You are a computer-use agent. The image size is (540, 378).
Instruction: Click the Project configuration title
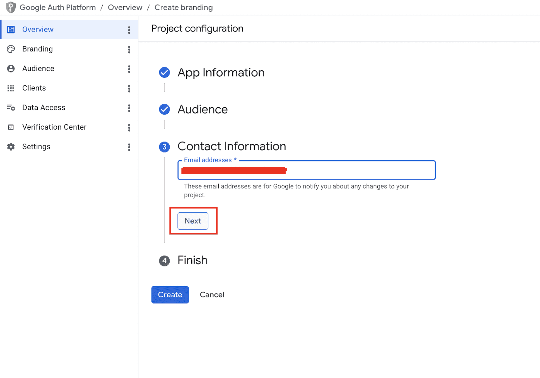[197, 28]
